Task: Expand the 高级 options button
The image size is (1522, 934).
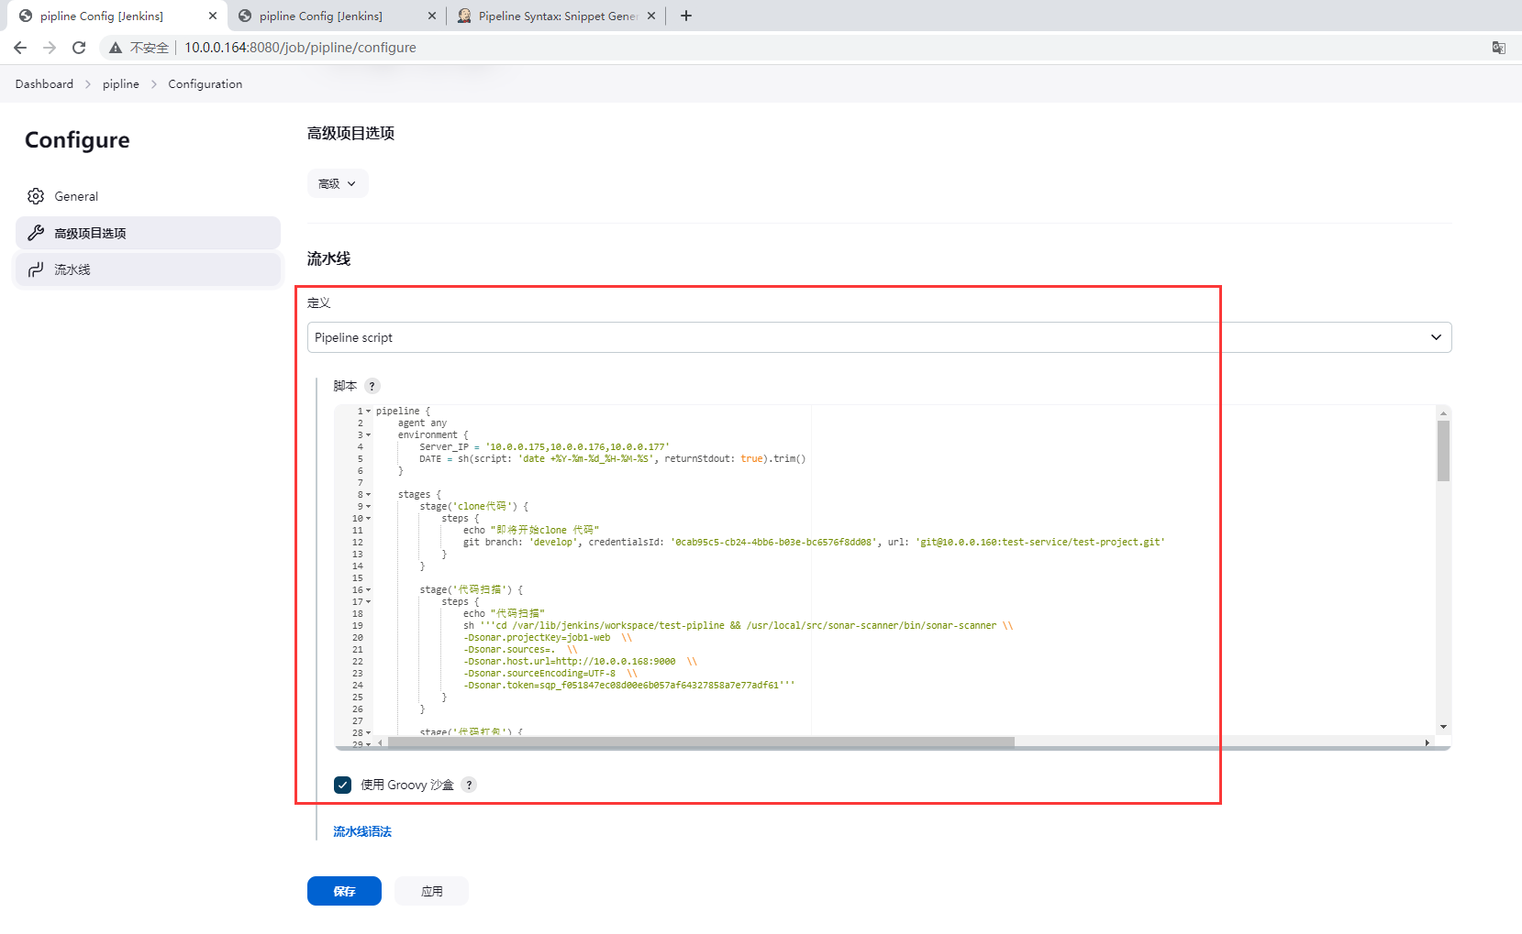Action: point(338,183)
